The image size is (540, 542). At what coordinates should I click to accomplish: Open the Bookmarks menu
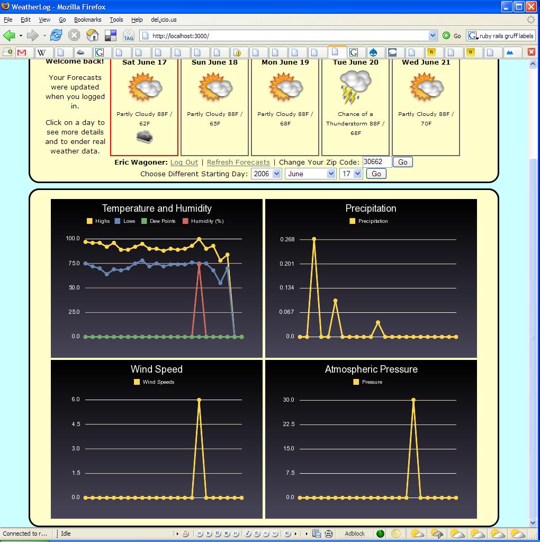click(x=87, y=20)
